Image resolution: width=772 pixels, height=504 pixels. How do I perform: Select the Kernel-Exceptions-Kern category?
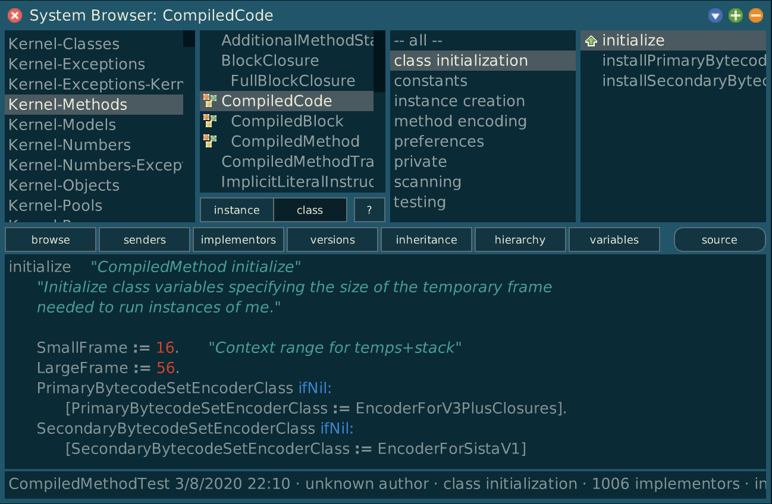(x=94, y=84)
